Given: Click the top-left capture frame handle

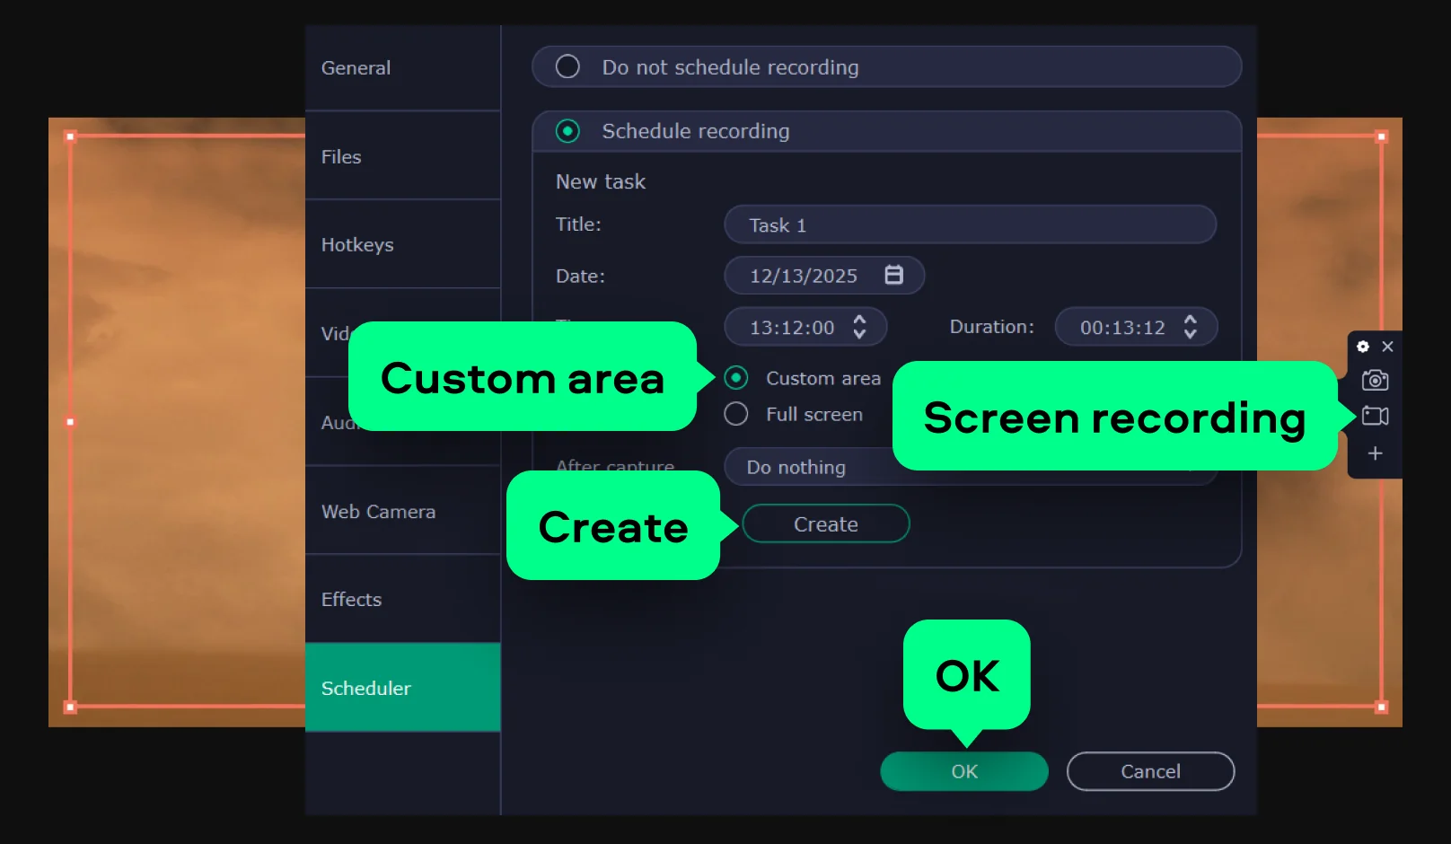Looking at the screenshot, I should click(x=70, y=136).
